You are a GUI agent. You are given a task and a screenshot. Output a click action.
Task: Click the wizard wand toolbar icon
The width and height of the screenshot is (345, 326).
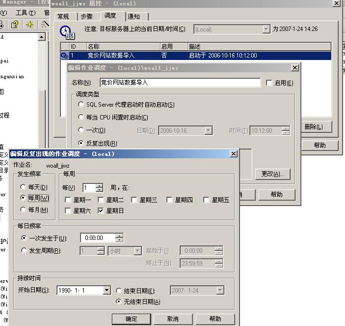45,25
